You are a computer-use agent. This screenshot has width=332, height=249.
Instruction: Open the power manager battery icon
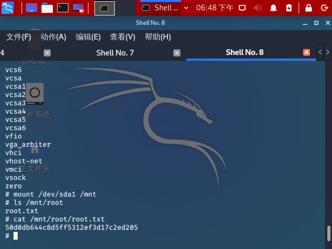click(x=289, y=8)
